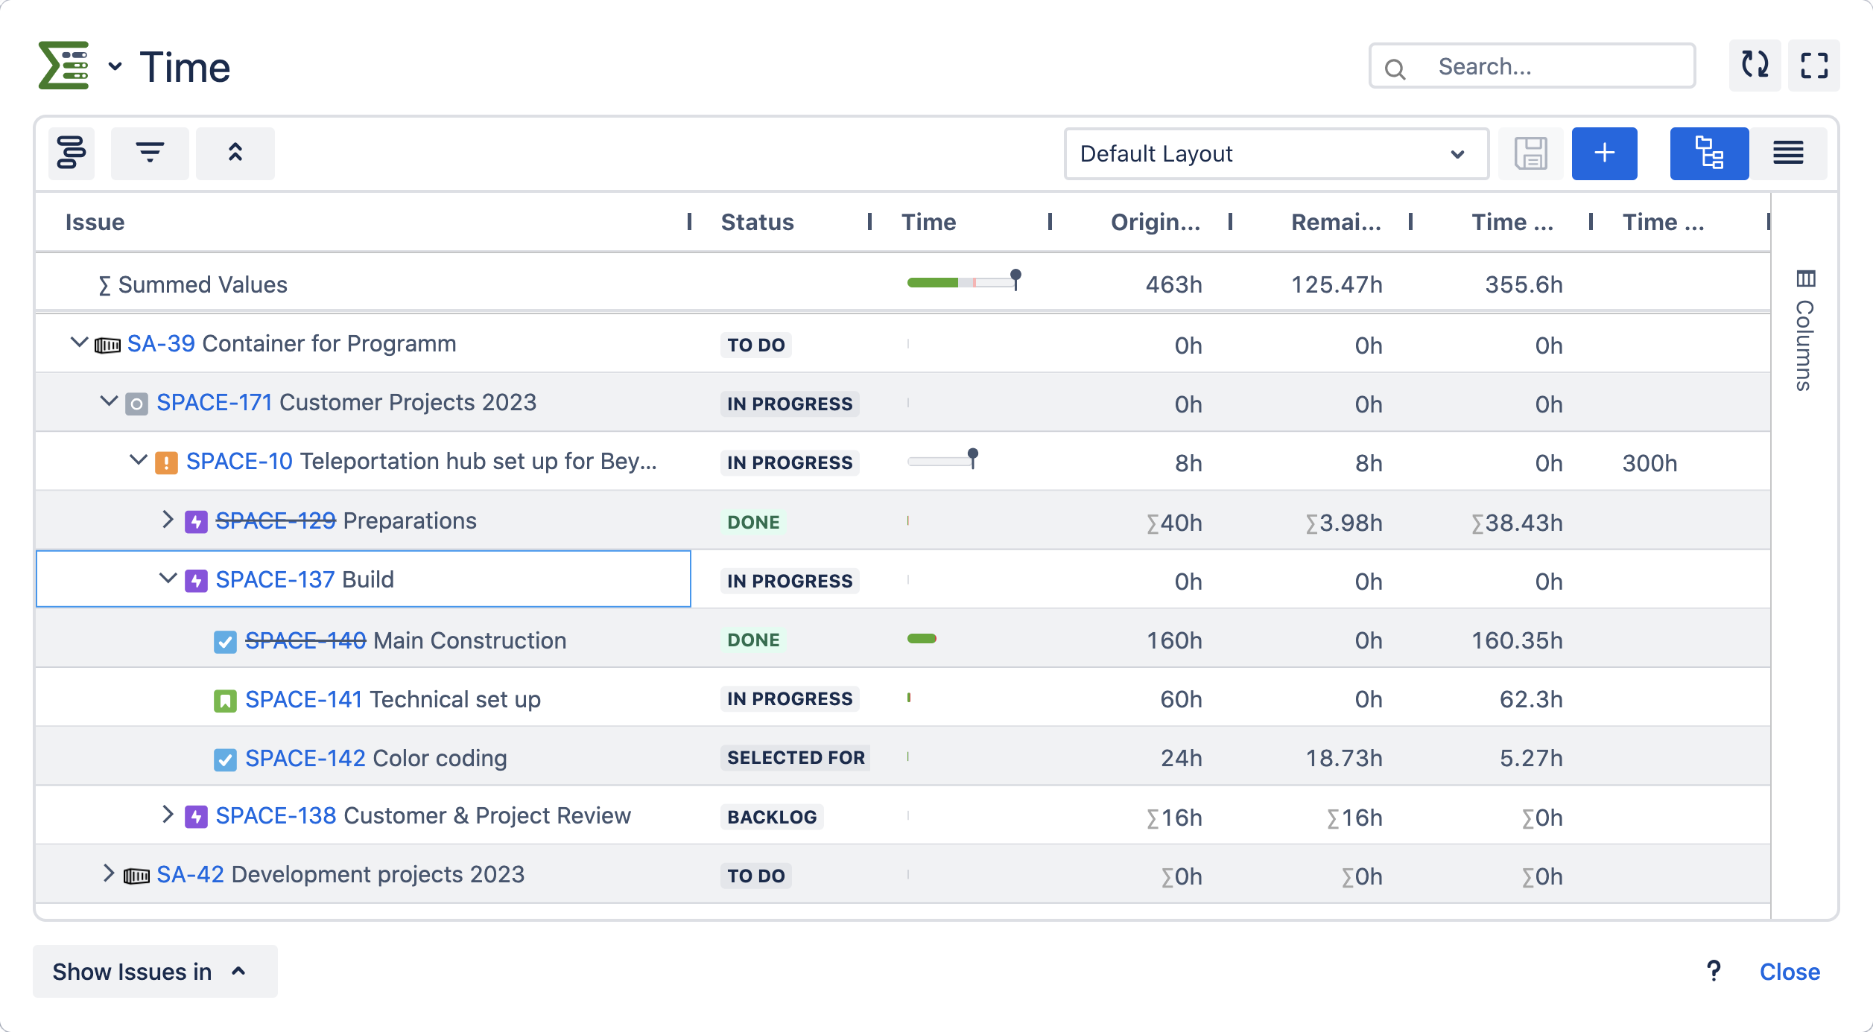This screenshot has width=1873, height=1032.
Task: Click the blue plus add button
Action: click(x=1604, y=153)
